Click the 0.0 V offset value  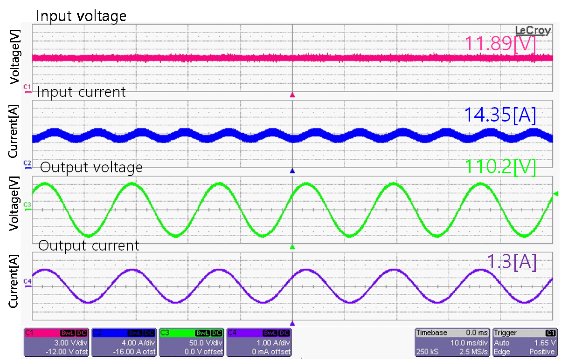pos(203,352)
